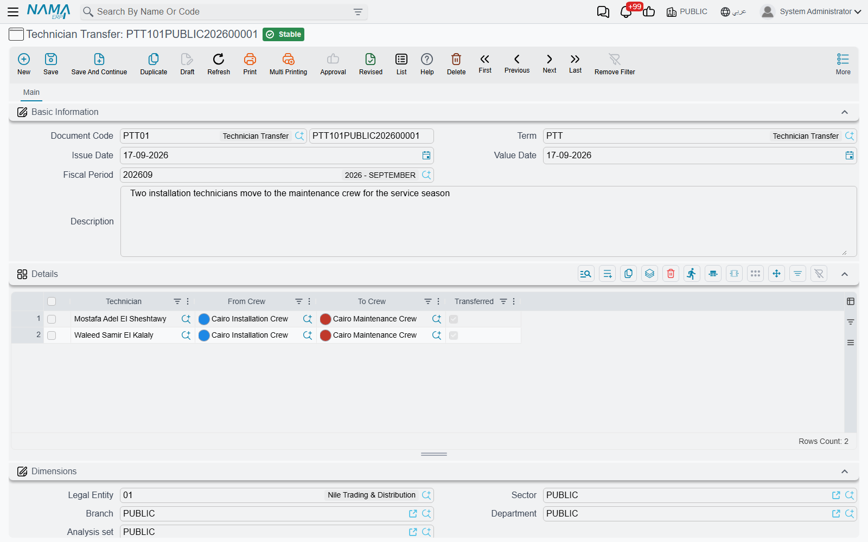Jump to the Last record
This screenshot has width=868, height=542.
coord(575,63)
